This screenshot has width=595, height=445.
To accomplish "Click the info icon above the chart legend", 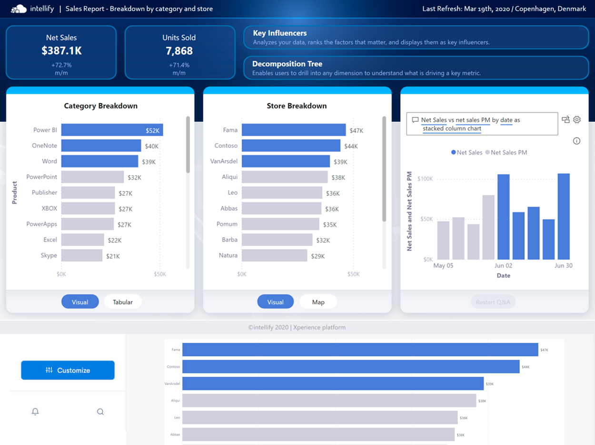I will [x=576, y=141].
